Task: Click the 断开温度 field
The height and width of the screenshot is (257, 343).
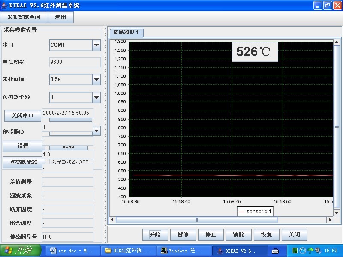Action: pyautogui.click(x=68, y=209)
